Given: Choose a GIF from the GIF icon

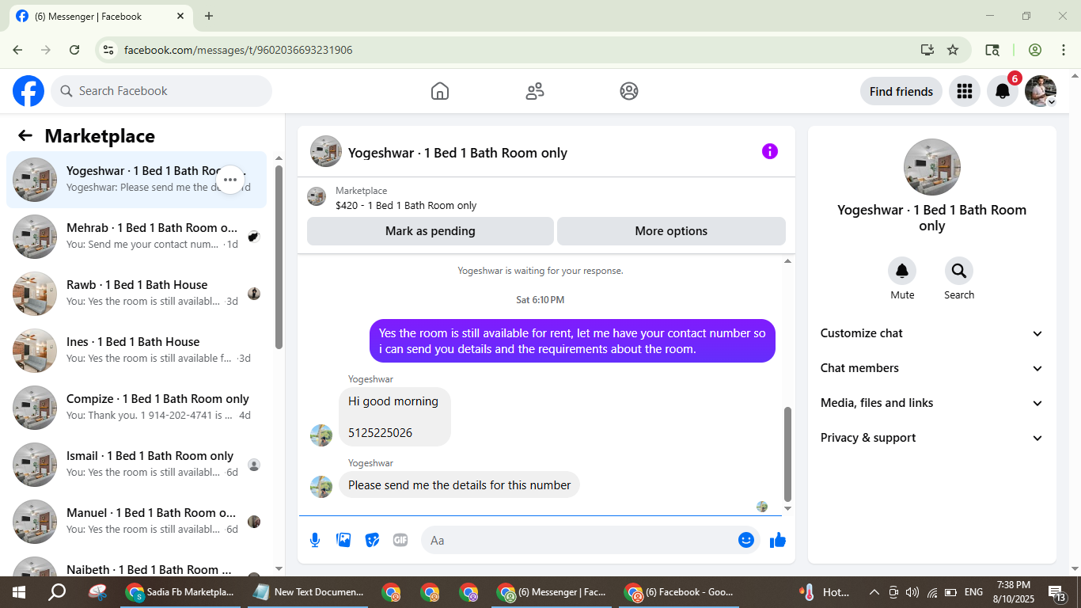Looking at the screenshot, I should click(x=400, y=540).
